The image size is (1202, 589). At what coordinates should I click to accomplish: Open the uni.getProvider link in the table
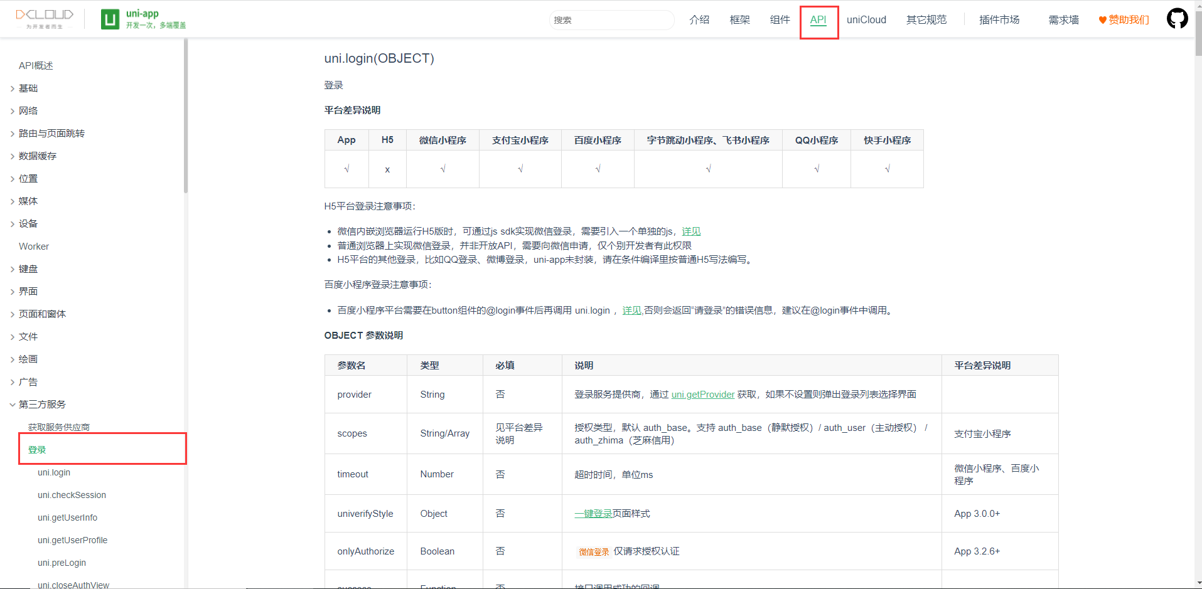[x=702, y=395]
